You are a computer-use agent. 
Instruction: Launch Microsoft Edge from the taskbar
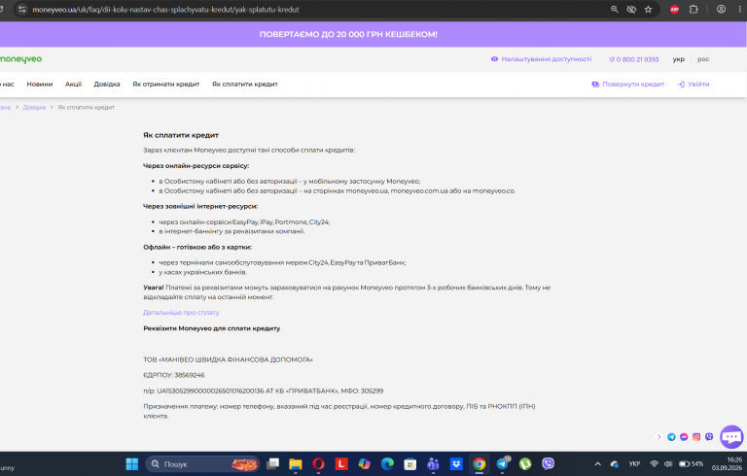pos(387,463)
